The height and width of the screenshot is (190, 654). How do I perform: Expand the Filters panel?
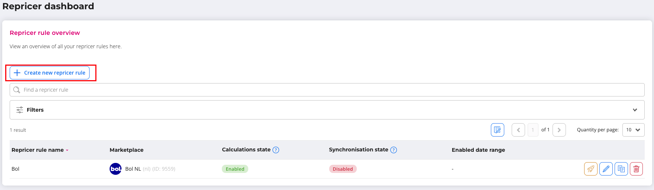[635, 110]
